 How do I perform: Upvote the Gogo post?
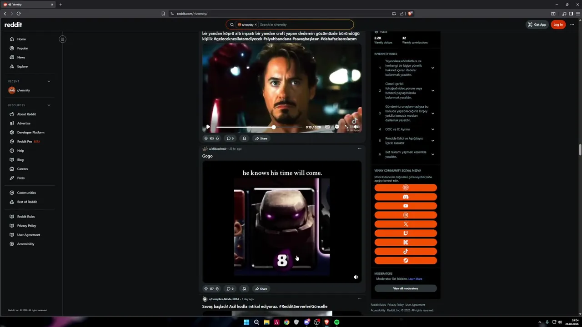(206, 288)
